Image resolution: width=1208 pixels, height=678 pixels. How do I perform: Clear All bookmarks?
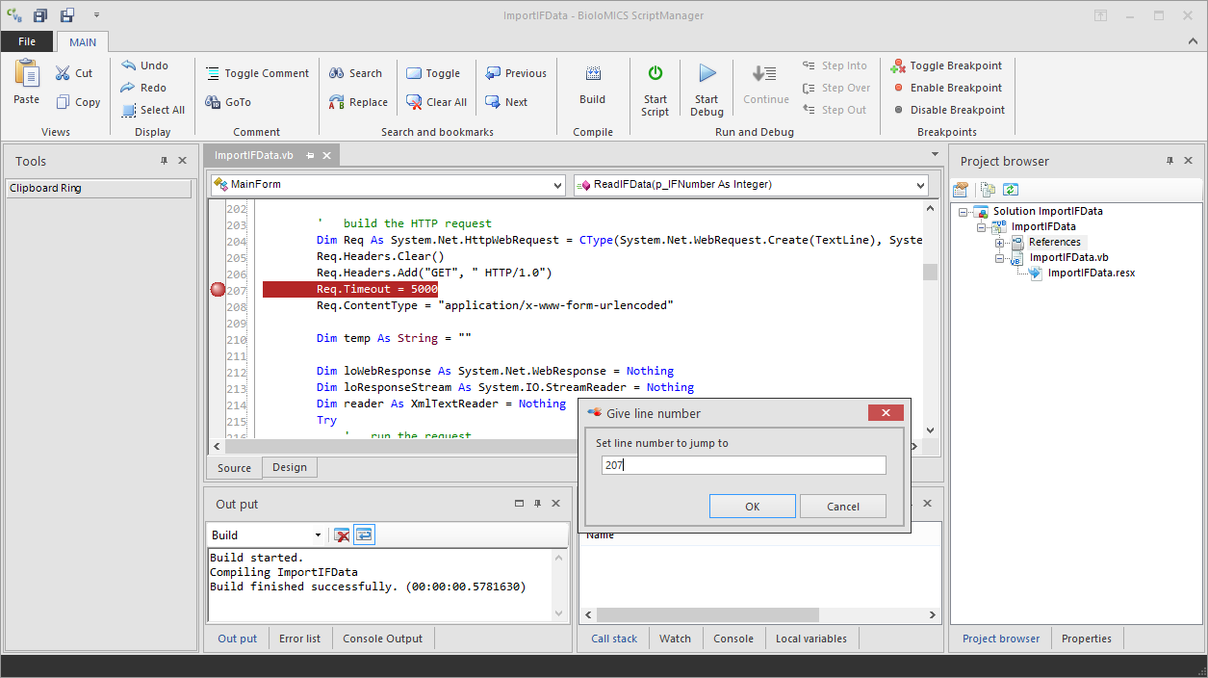(436, 102)
